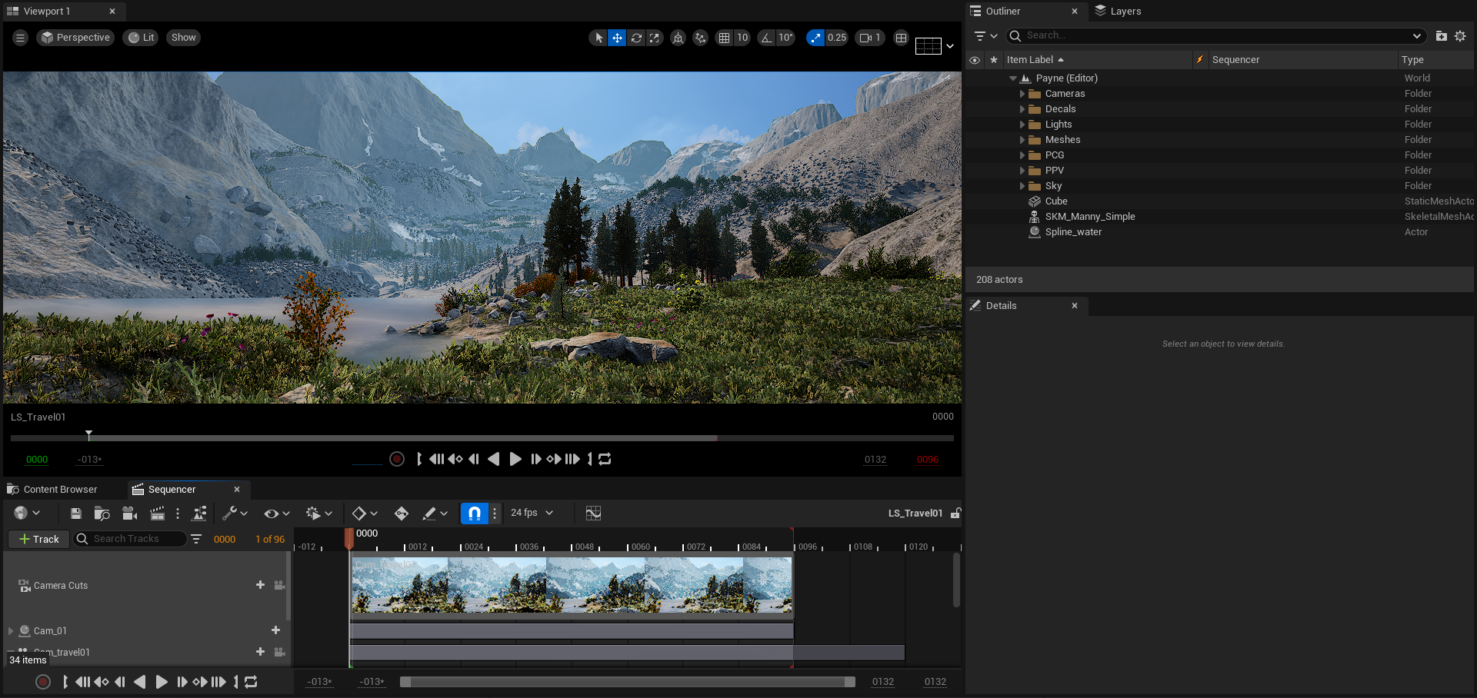
Task: Play in reverse in the viewport transport
Action: [x=494, y=459]
